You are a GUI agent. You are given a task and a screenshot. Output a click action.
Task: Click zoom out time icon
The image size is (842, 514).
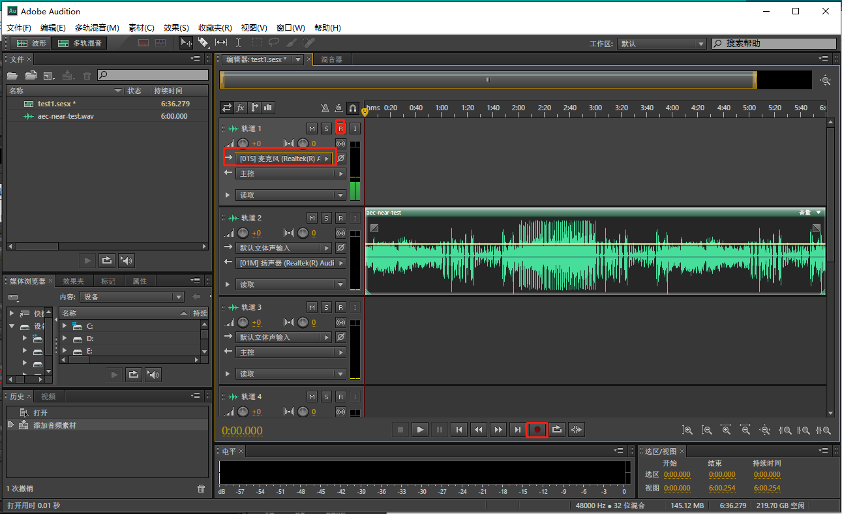click(745, 431)
